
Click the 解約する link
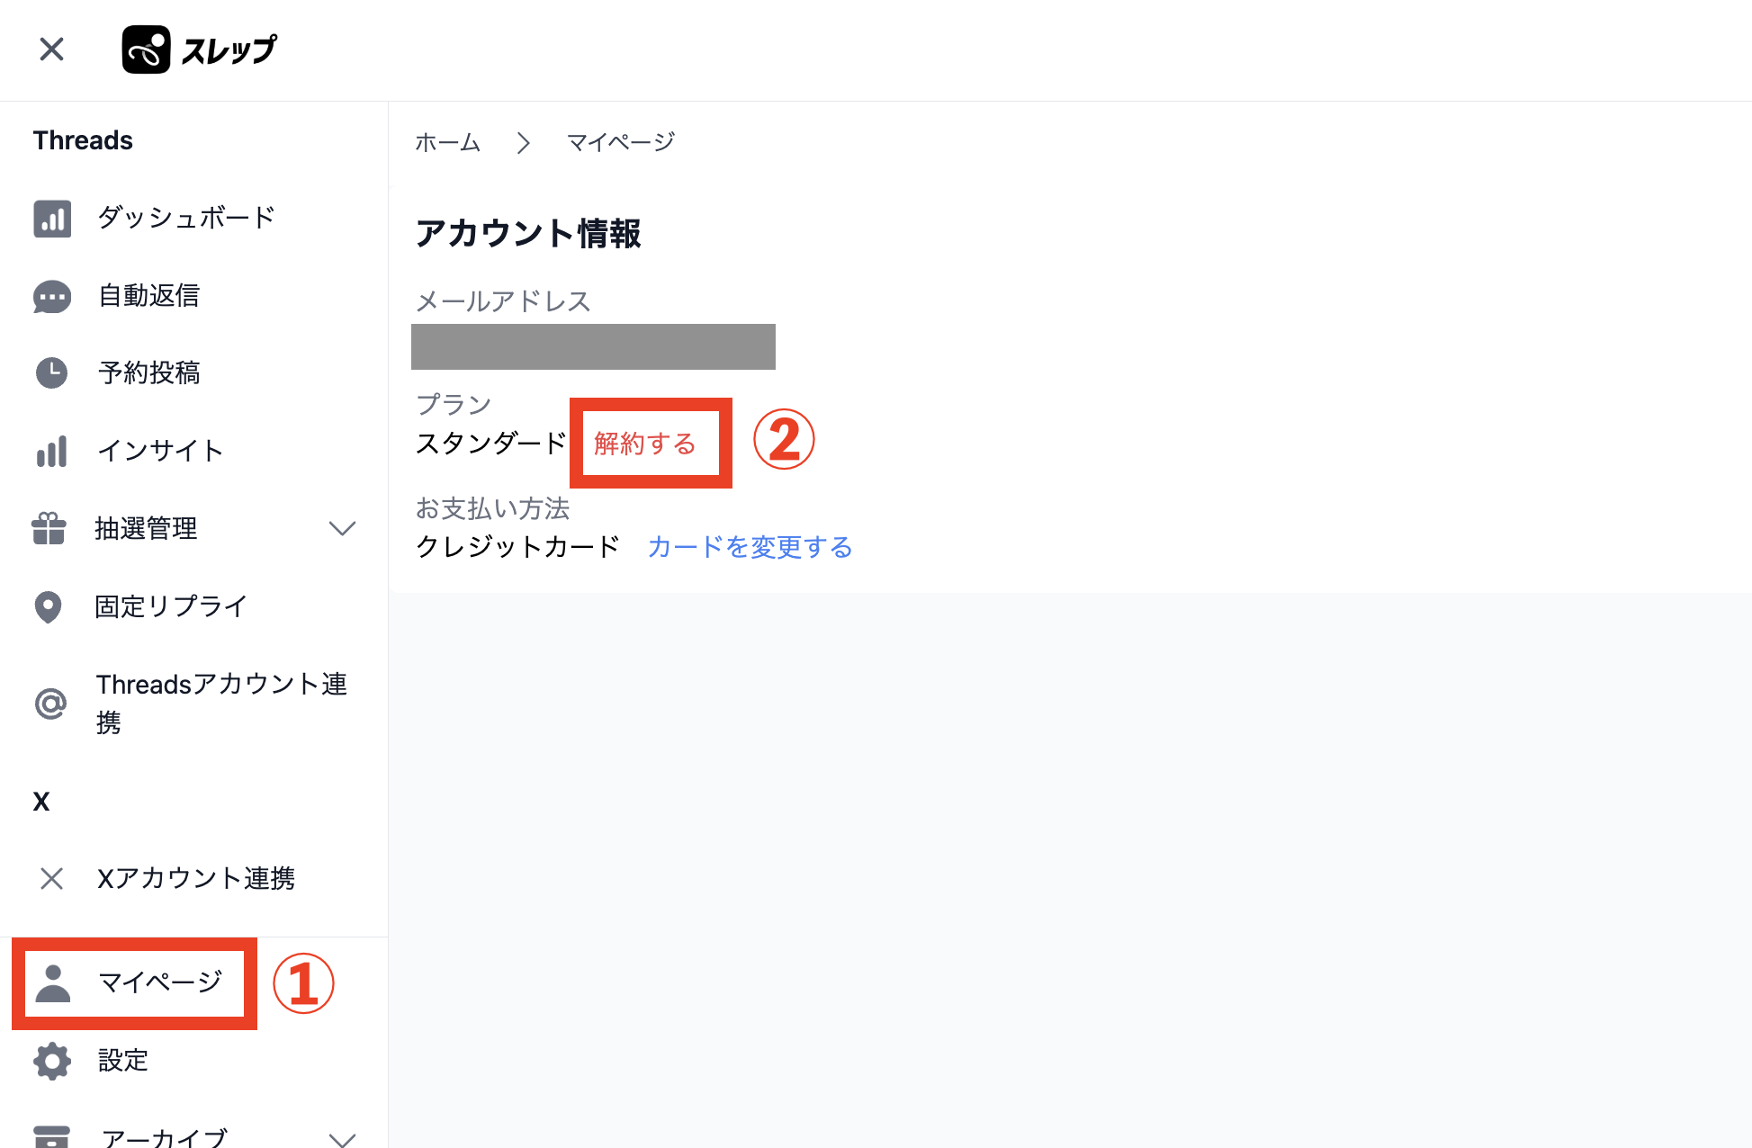644,444
